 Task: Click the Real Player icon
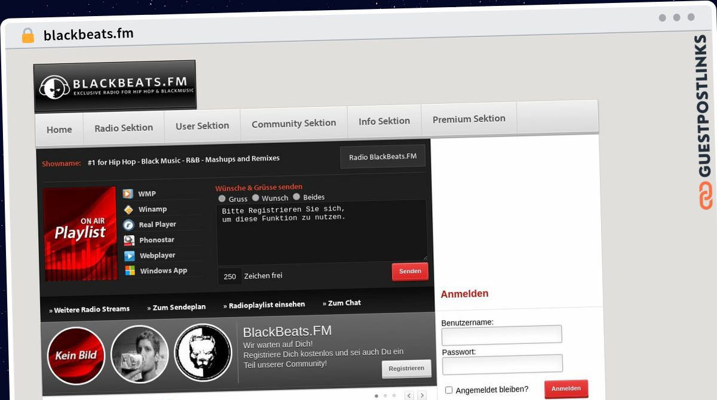tap(128, 224)
